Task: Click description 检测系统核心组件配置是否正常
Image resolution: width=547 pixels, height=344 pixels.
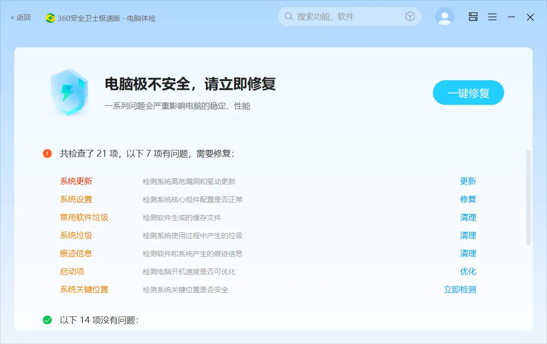Action: pos(193,200)
